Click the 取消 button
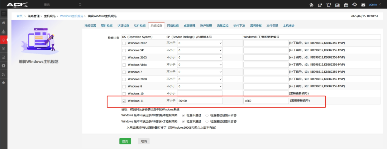The image size is (387, 149). (x=144, y=142)
